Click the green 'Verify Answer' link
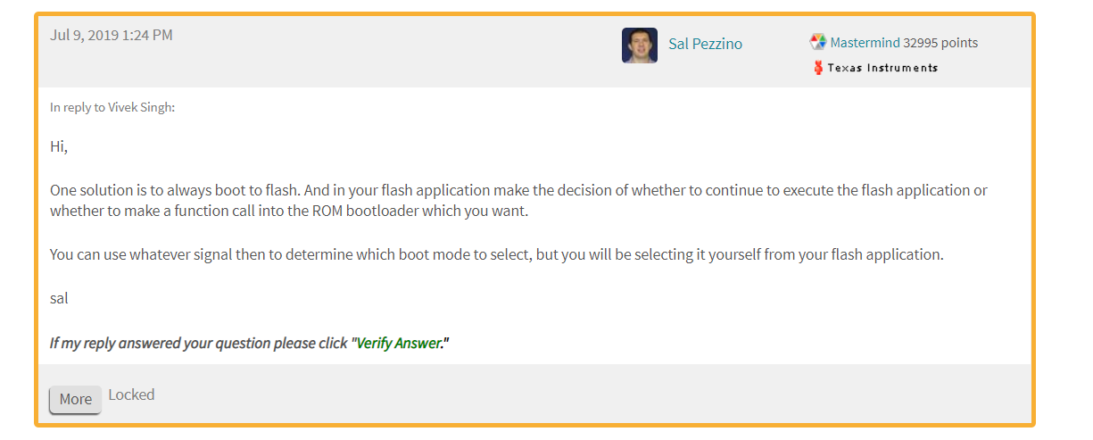1093x440 pixels. pyautogui.click(x=398, y=344)
